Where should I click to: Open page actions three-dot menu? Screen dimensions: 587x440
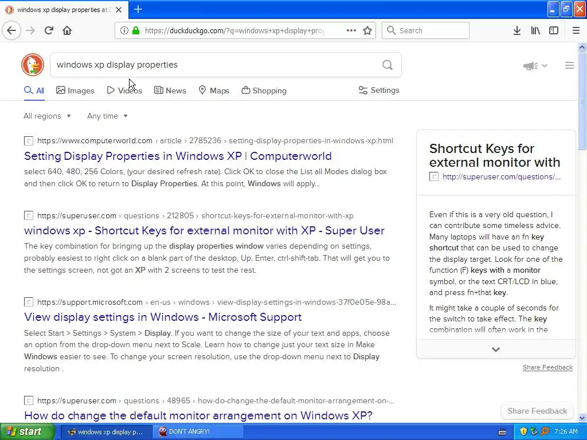click(351, 30)
